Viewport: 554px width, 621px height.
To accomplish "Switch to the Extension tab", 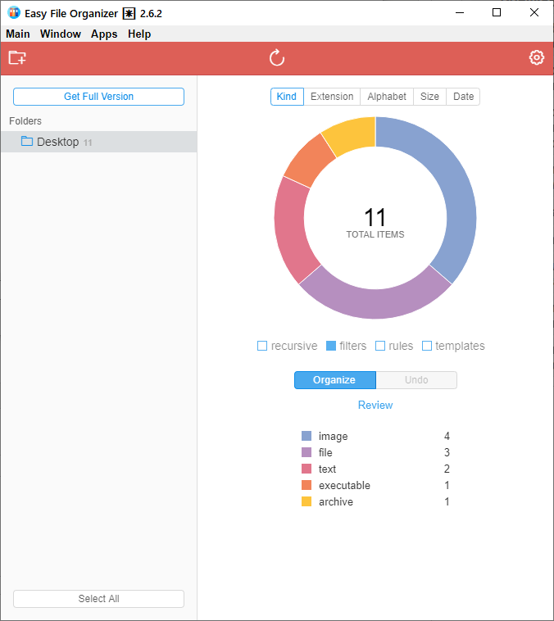I will coord(332,97).
